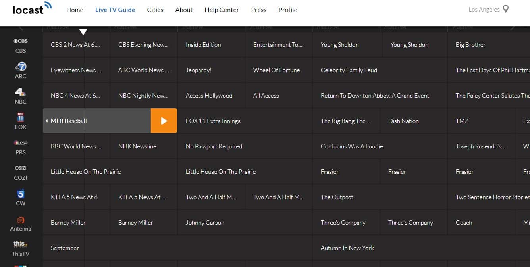Open Entertainment Tonight listing
Image resolution: width=530 pixels, height=267 pixels.
pos(279,45)
